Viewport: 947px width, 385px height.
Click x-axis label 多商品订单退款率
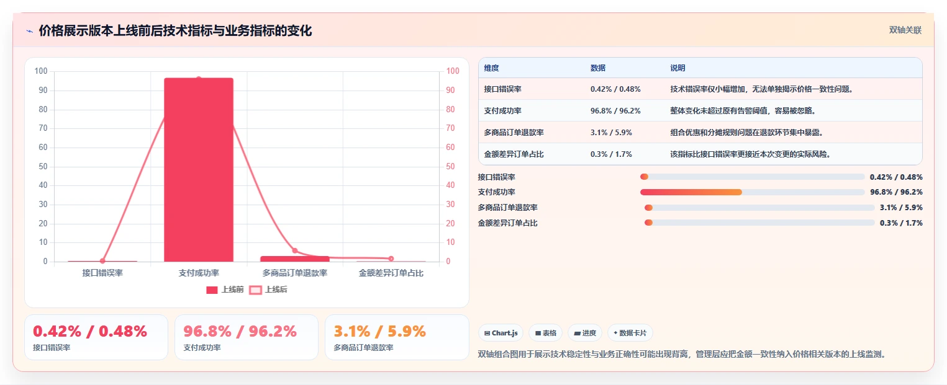[295, 273]
